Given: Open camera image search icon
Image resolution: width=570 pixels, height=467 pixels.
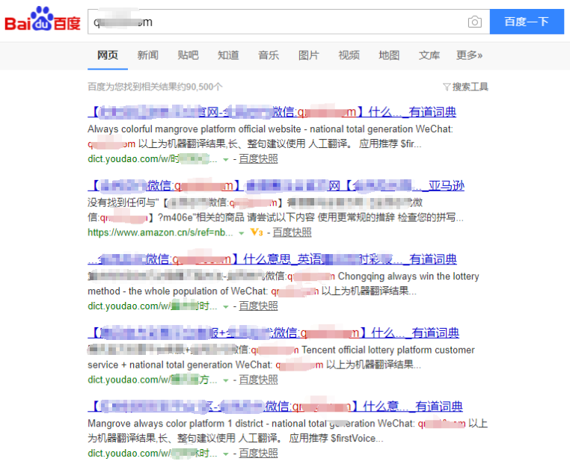Looking at the screenshot, I should click(474, 22).
